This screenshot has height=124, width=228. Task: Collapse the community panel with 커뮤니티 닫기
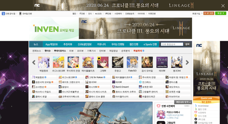[183, 102]
